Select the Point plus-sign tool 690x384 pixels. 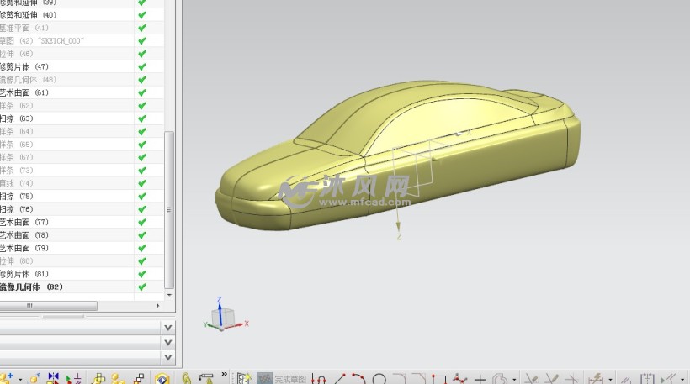[x=480, y=379]
